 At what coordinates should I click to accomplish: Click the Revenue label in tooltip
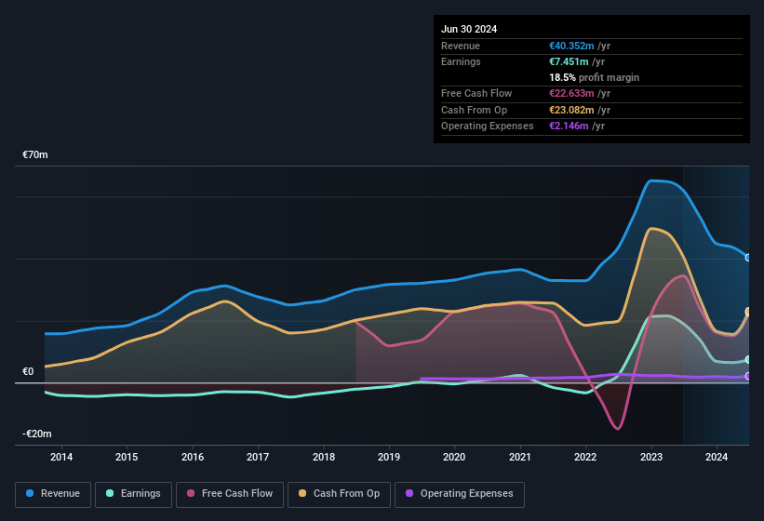tap(461, 46)
